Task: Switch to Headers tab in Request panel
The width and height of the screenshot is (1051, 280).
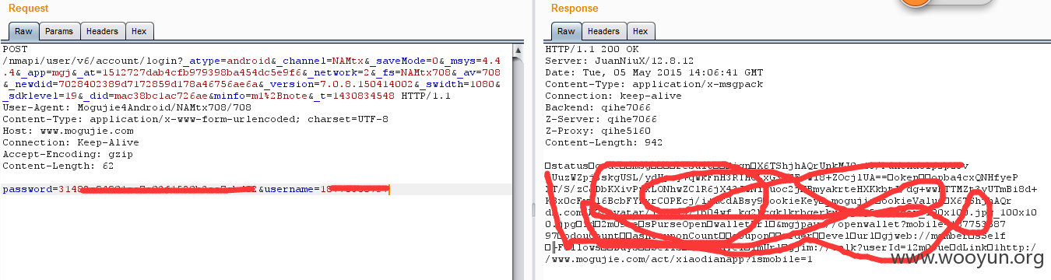Action: (x=102, y=31)
